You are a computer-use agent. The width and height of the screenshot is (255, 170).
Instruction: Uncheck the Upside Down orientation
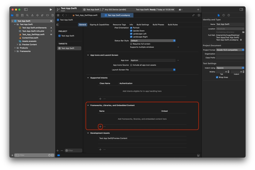click(131, 31)
